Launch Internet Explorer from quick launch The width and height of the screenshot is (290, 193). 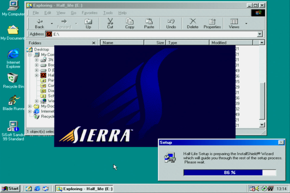[37, 189]
